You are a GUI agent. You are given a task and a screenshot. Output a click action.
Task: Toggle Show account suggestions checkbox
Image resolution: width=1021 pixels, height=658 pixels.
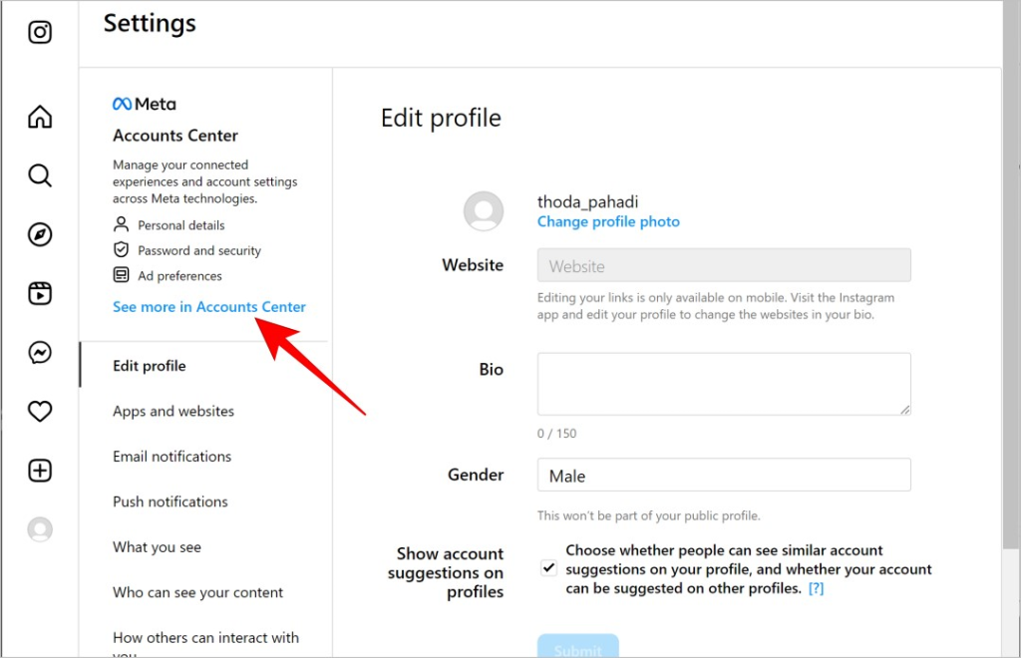coord(549,568)
